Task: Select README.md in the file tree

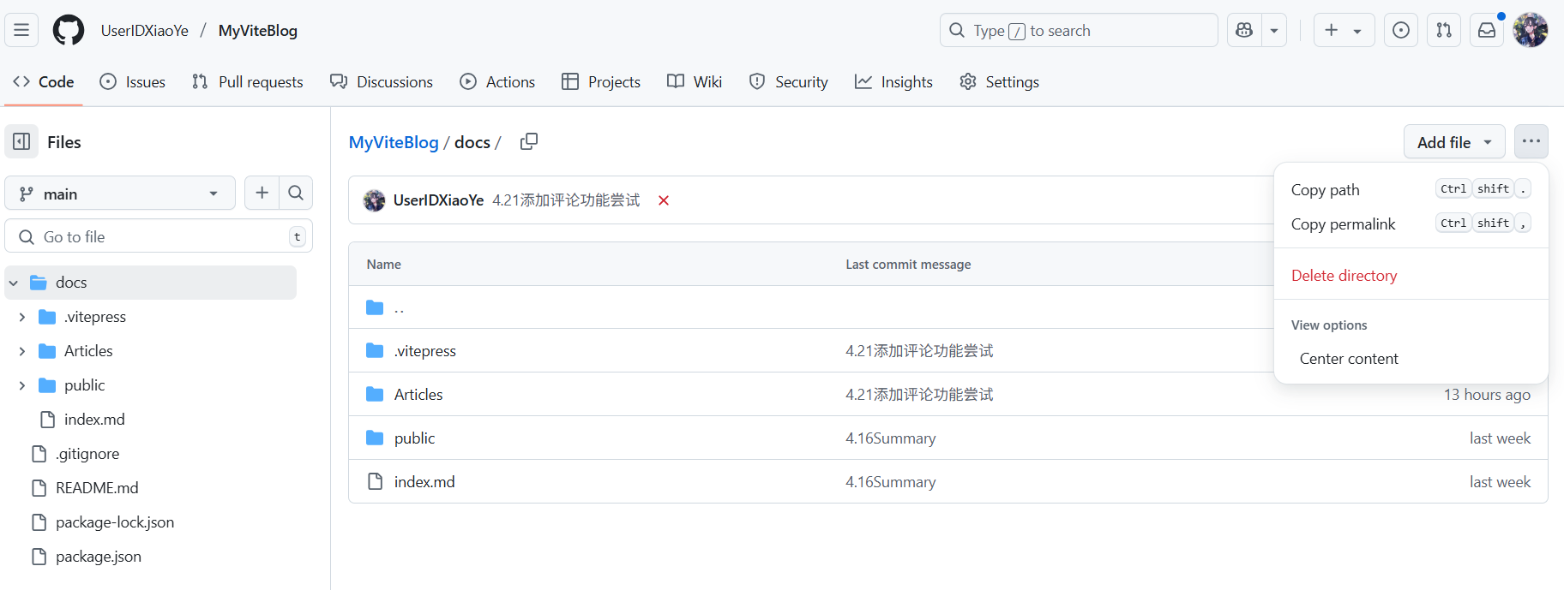Action: tap(97, 488)
